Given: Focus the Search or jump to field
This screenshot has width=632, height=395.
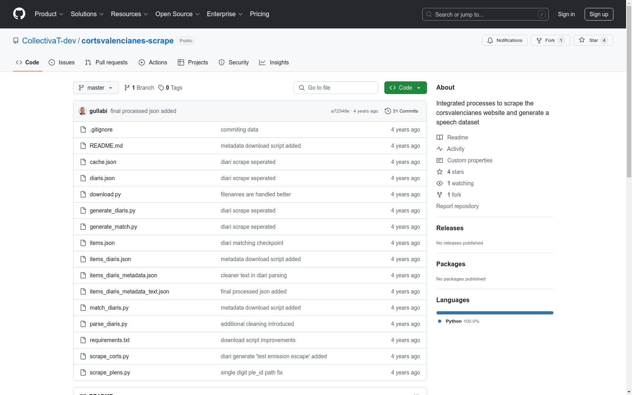Looking at the screenshot, I should point(485,14).
